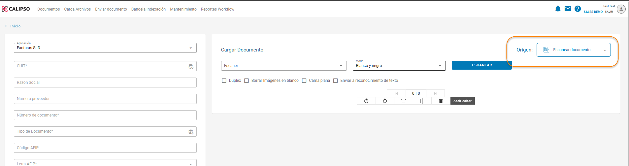The height and width of the screenshot is (166, 629).
Task: Click the Razon Social field
Action: pos(105,83)
